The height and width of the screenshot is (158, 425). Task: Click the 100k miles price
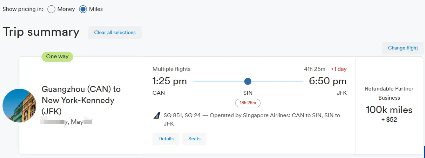389,110
